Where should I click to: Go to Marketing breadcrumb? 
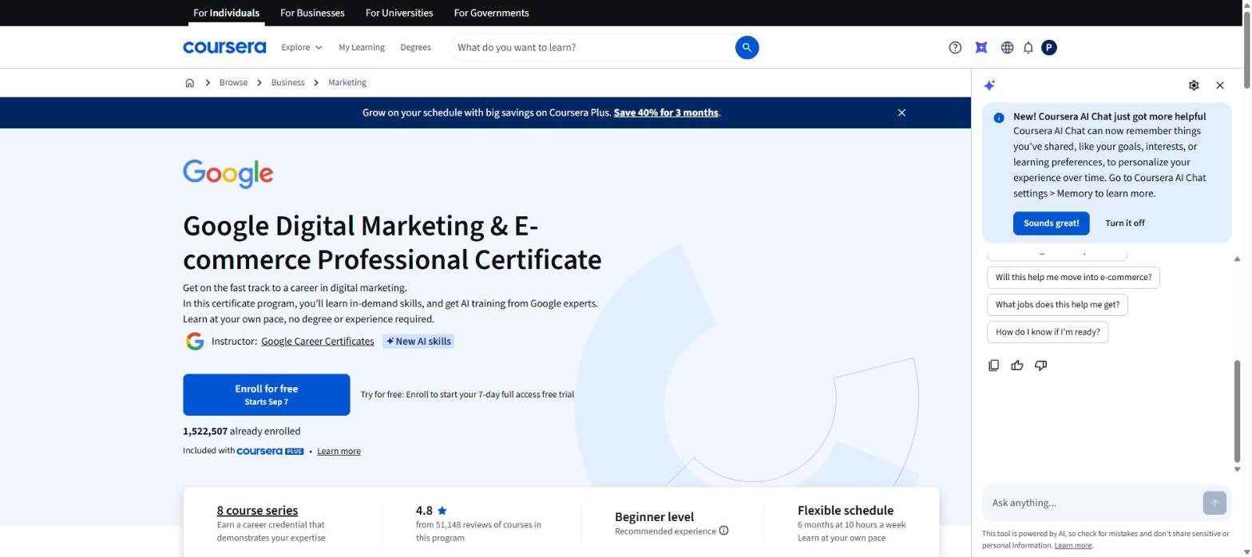click(347, 82)
